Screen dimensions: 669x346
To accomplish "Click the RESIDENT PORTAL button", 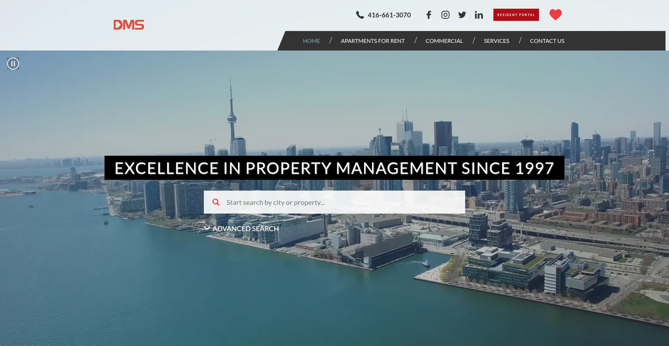I will tap(516, 15).
